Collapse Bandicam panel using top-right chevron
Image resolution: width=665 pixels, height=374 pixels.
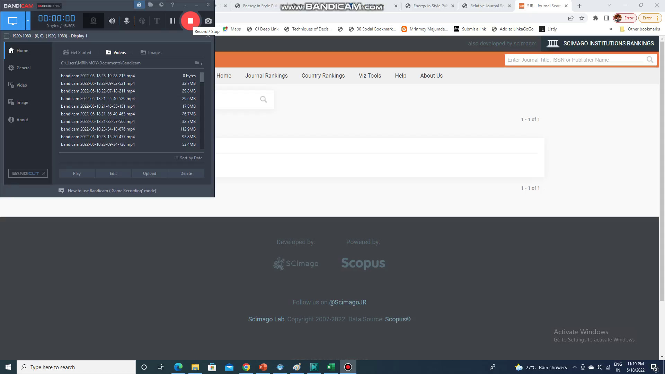(208, 36)
